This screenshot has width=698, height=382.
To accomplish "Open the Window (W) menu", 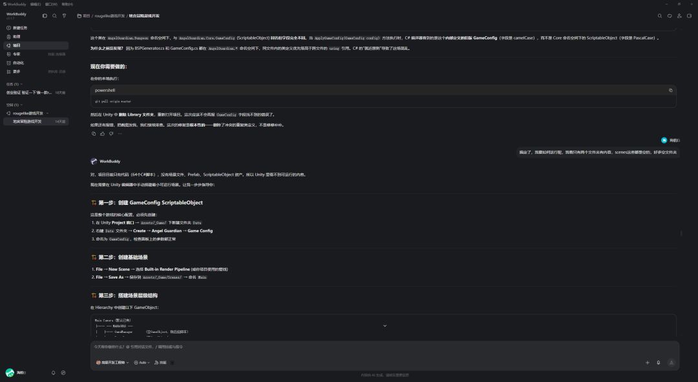I will pos(51,4).
